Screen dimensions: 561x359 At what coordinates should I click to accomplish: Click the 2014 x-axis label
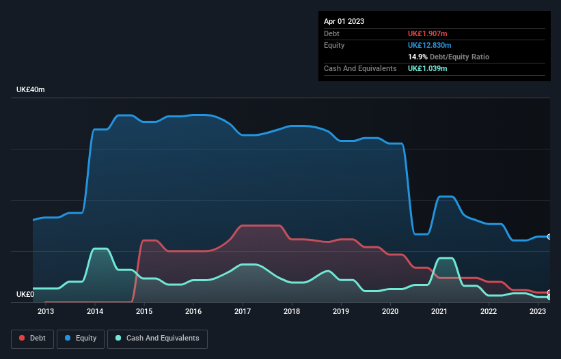(95, 311)
